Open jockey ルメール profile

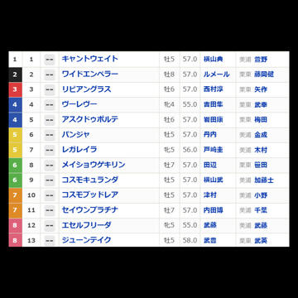click(x=216, y=74)
